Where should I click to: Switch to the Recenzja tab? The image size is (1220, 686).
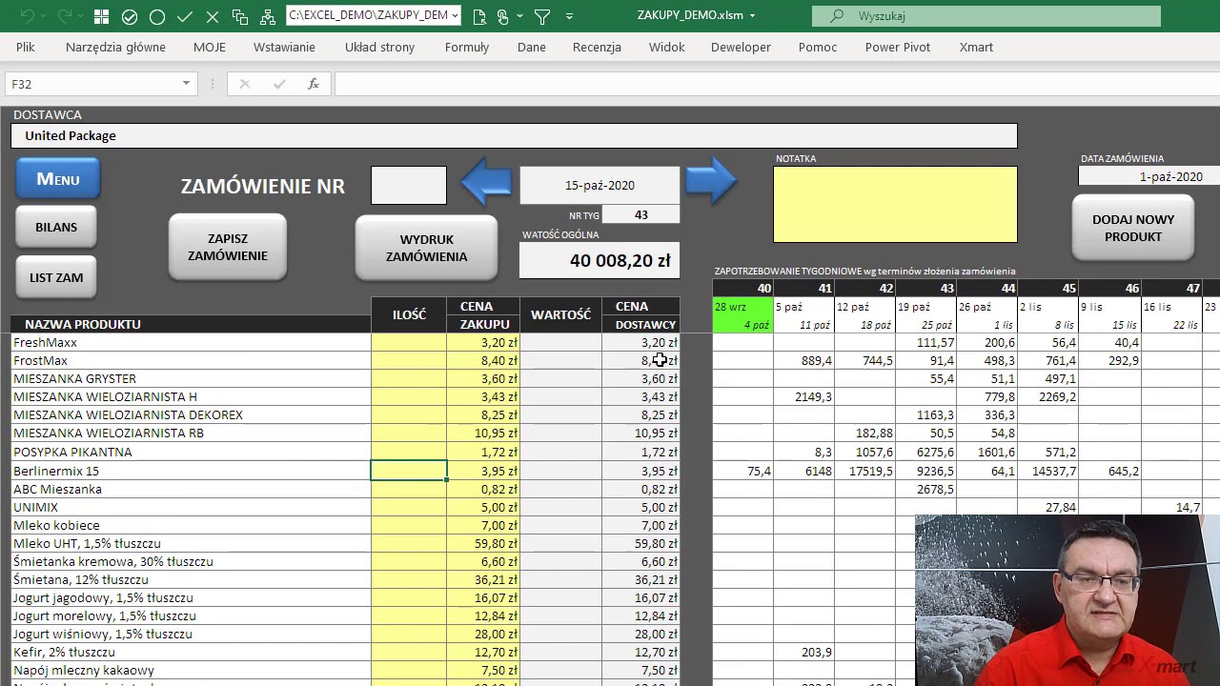tap(597, 47)
